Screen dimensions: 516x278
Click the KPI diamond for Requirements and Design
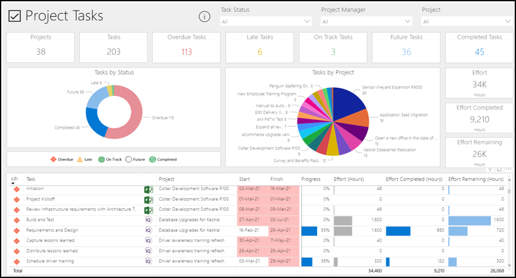pyautogui.click(x=17, y=231)
